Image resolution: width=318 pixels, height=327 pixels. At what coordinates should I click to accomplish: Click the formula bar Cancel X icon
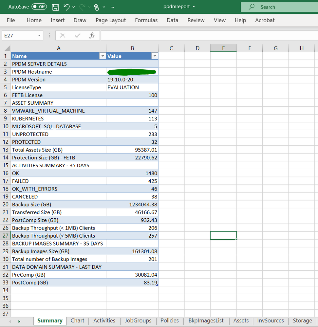[x=63, y=36]
